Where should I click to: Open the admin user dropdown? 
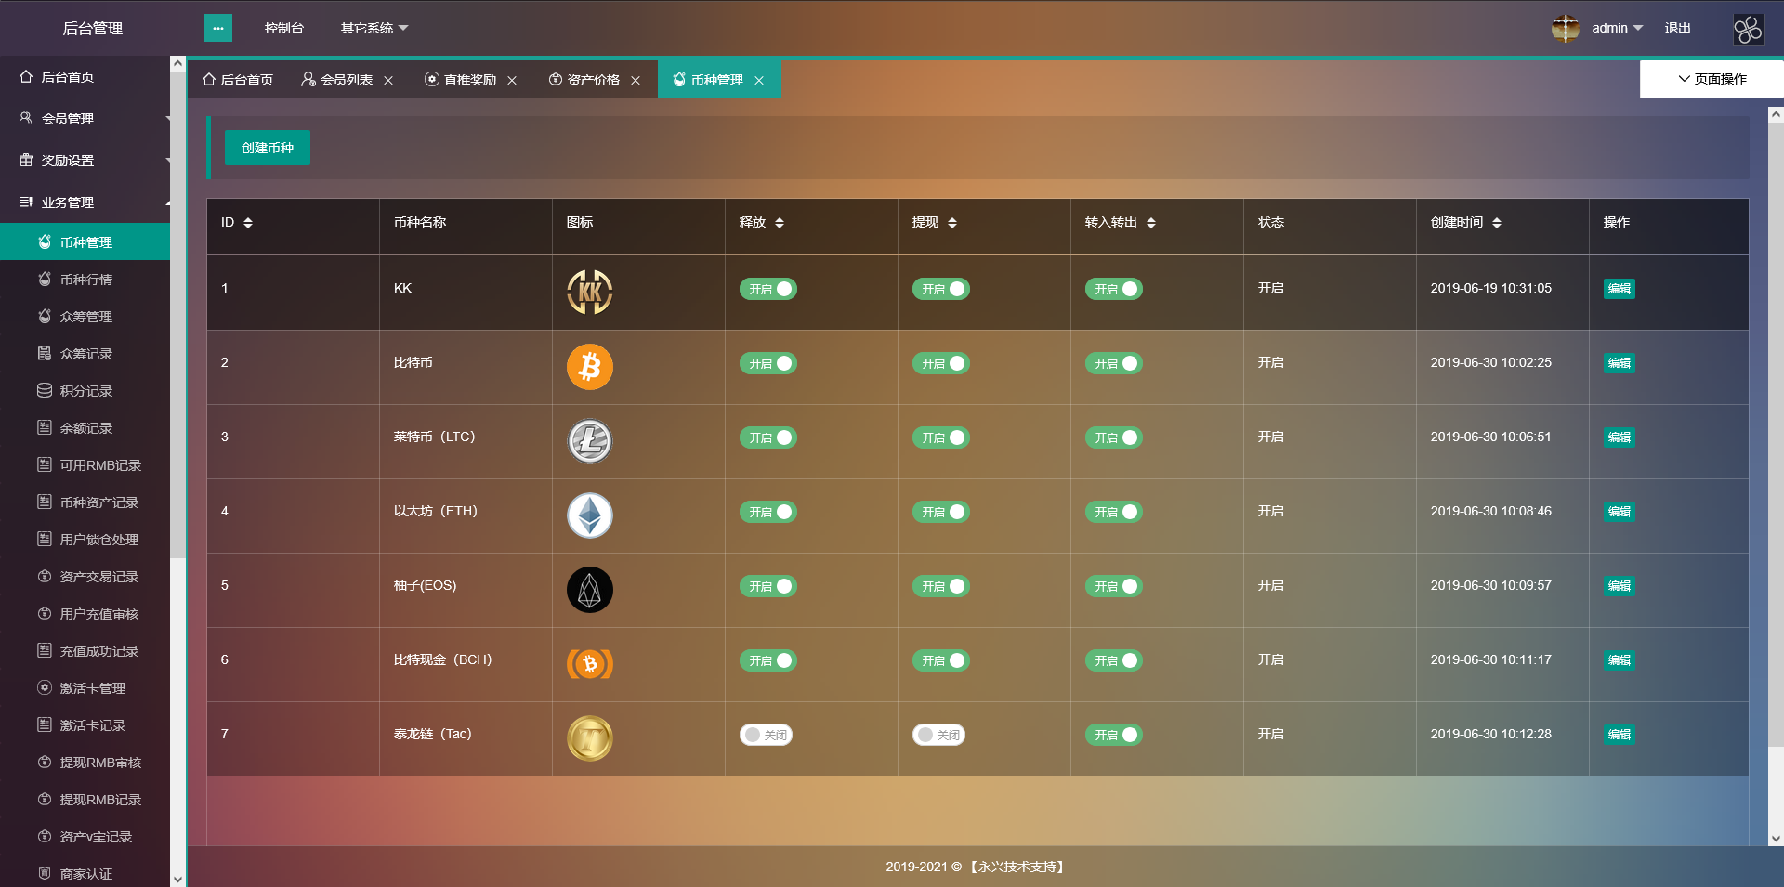click(x=1616, y=28)
